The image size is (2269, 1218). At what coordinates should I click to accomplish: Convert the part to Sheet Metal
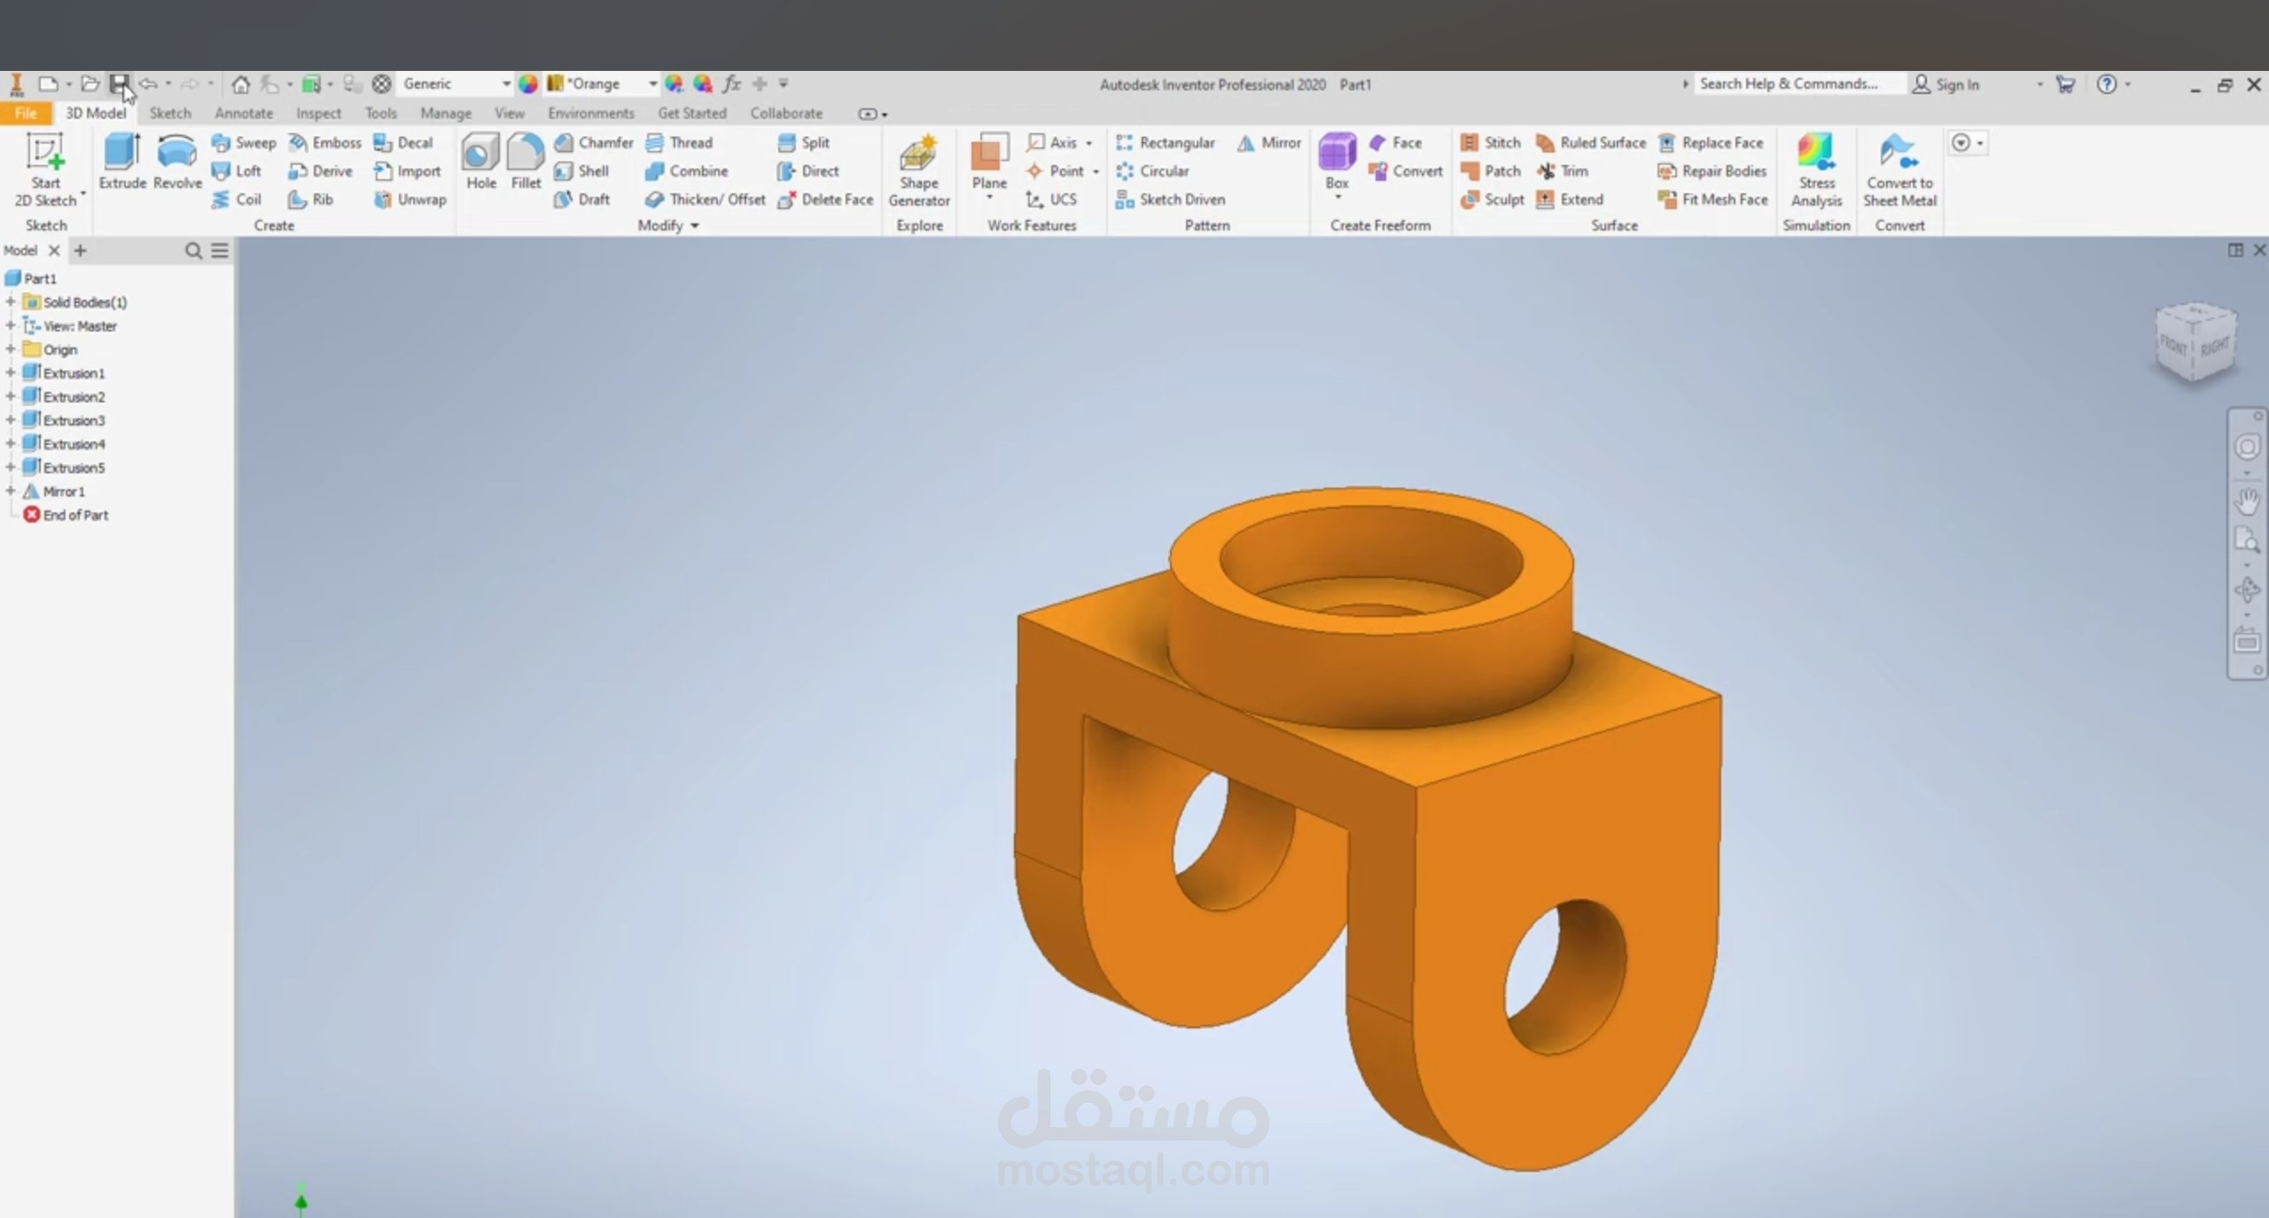[1899, 170]
